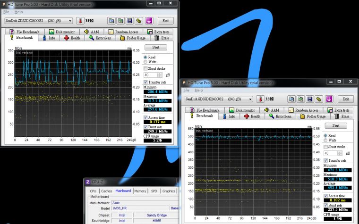Click the Short stroke size spinner in the upper-left window

pyautogui.click(x=161, y=75)
